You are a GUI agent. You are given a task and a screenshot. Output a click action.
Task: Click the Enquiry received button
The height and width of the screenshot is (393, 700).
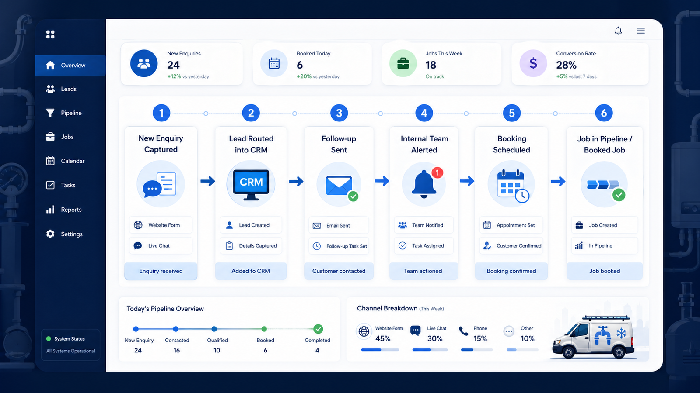[x=161, y=271]
